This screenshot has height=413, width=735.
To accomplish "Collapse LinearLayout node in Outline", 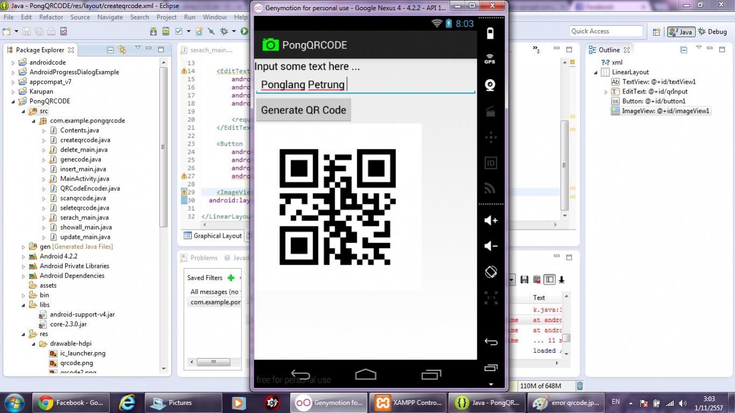I will point(596,72).
